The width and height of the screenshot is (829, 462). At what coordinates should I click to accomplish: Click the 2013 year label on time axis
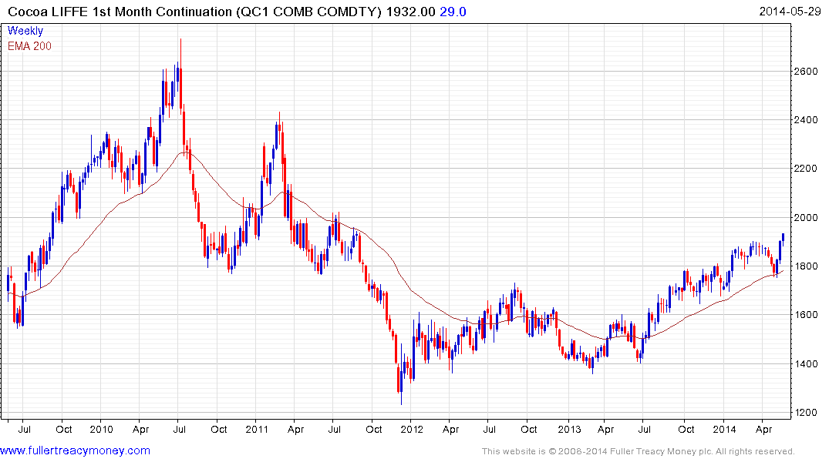coord(569,429)
